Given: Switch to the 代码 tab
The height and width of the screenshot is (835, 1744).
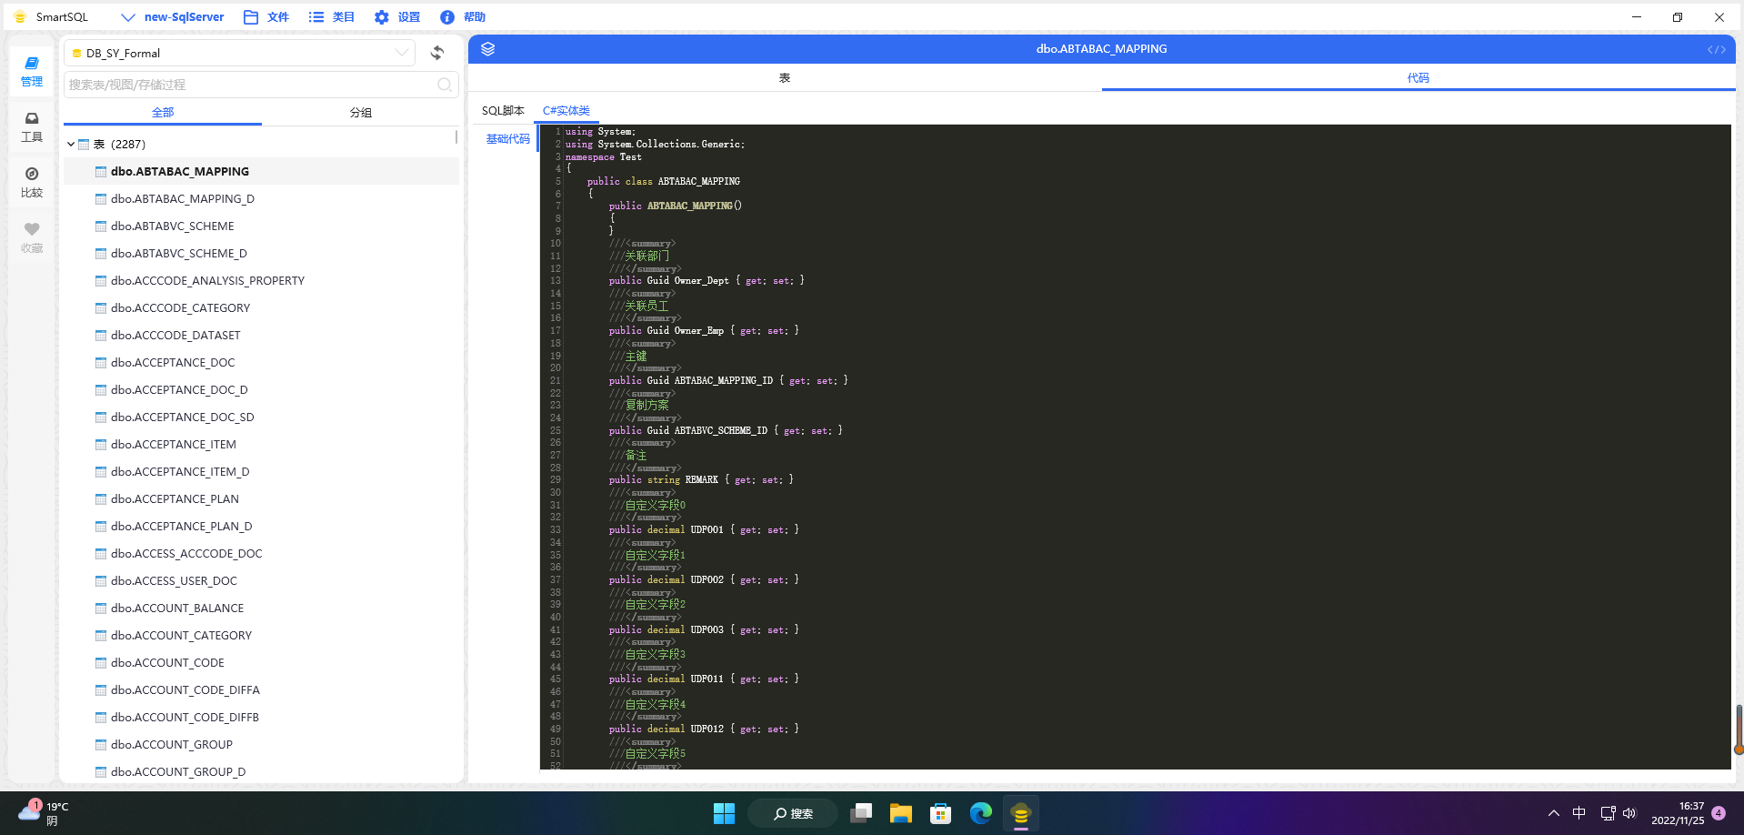Looking at the screenshot, I should (x=1418, y=78).
